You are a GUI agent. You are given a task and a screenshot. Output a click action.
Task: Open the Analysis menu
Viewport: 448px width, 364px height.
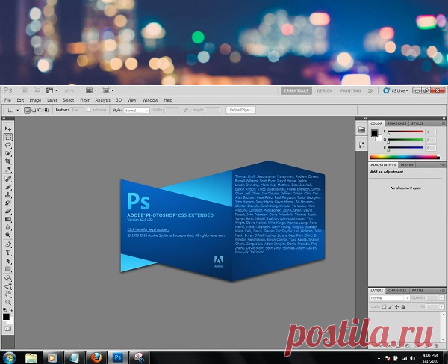point(102,100)
